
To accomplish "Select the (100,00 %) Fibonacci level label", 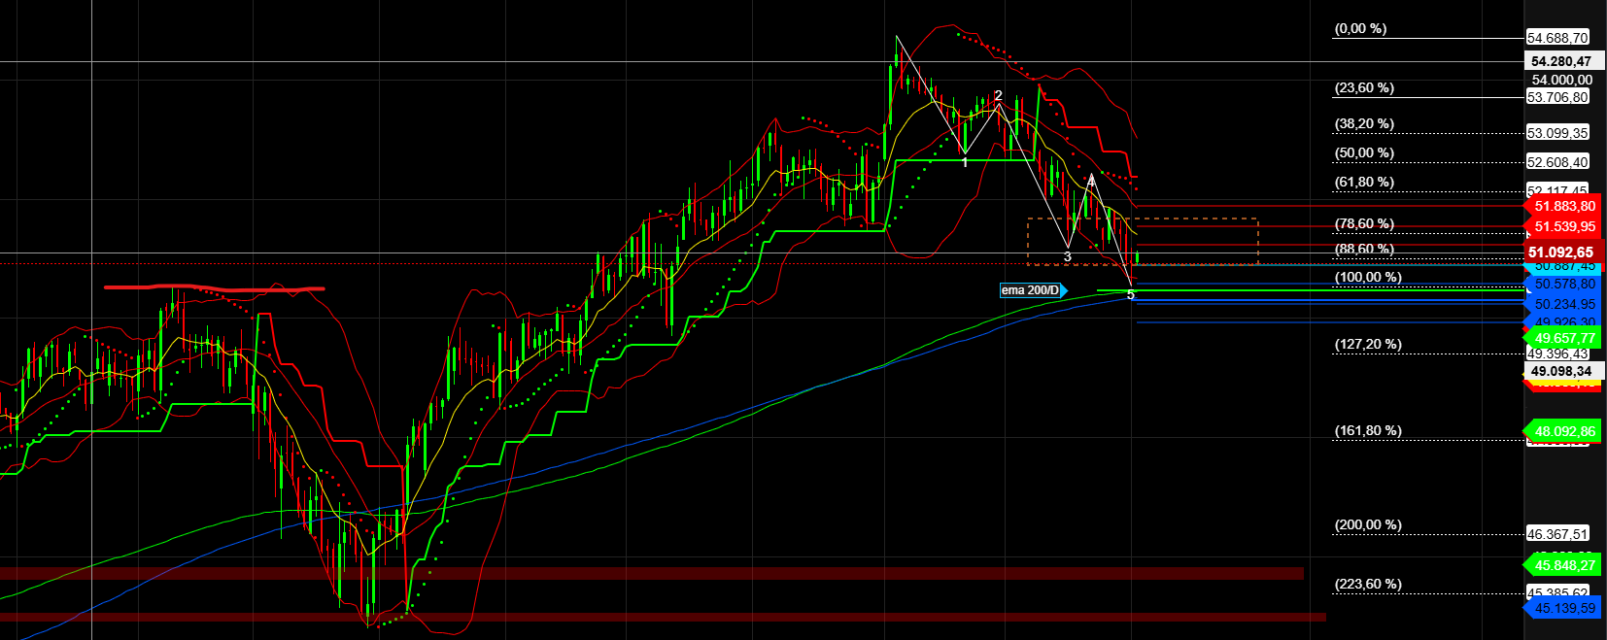I will [1368, 278].
